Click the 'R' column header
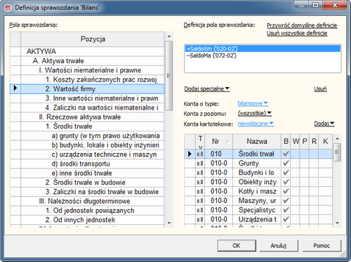 coord(314,141)
